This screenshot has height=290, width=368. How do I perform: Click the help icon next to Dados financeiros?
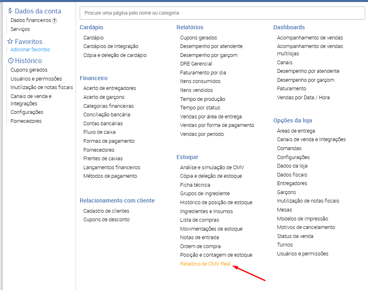pyautogui.click(x=54, y=20)
